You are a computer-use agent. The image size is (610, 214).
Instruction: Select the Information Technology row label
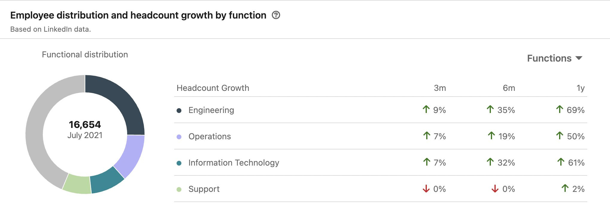(233, 163)
